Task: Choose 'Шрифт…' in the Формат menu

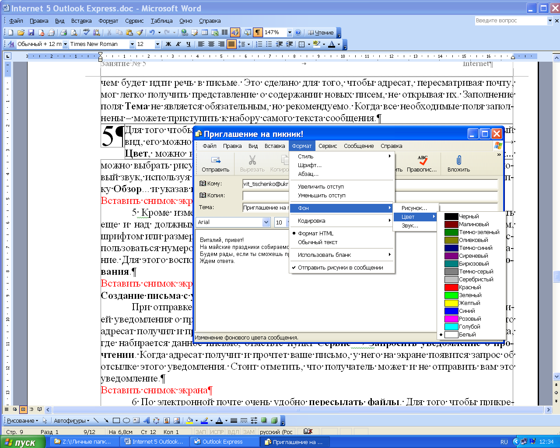Action: coord(343,165)
